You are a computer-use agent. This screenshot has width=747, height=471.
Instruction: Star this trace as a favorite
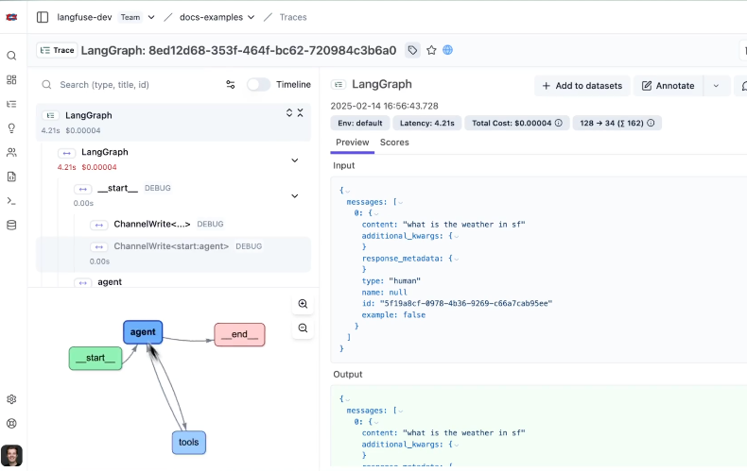(431, 50)
